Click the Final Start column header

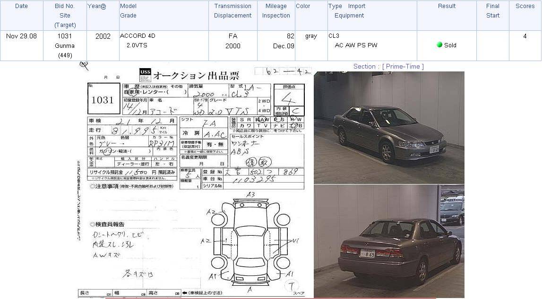point(492,11)
